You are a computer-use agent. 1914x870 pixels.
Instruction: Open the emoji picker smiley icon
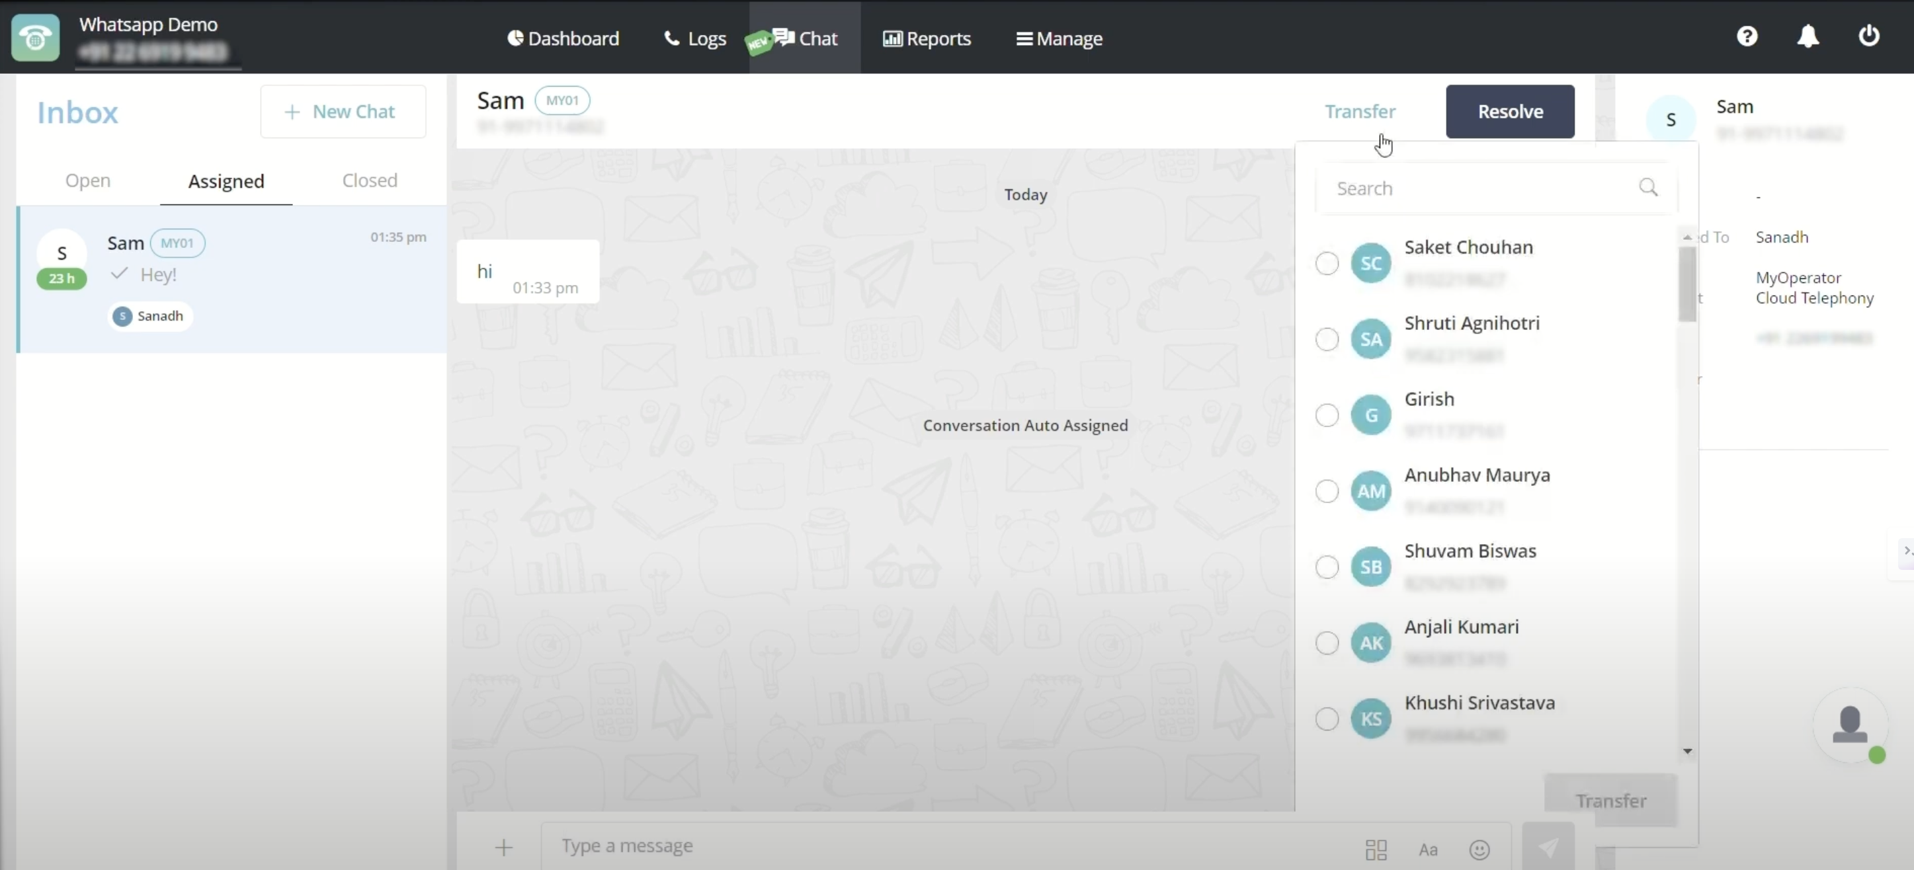[1479, 850]
